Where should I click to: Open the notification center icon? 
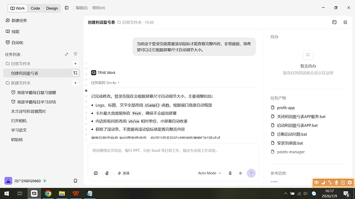pos(346,193)
